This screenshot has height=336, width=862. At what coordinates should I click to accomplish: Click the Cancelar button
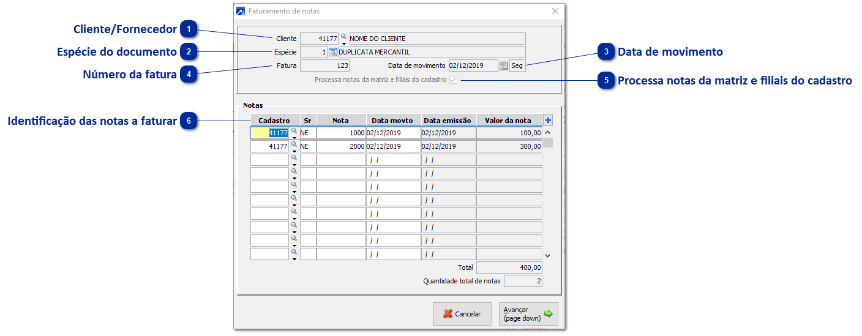(x=462, y=314)
